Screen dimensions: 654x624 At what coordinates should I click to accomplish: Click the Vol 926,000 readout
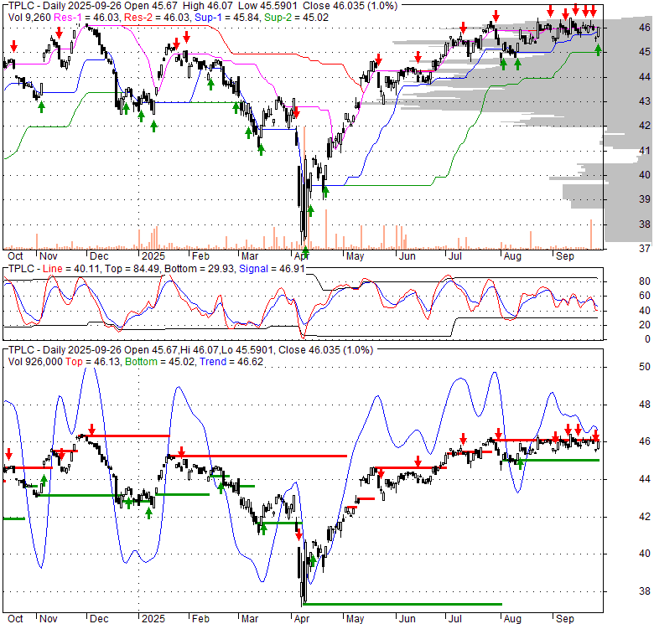tap(35, 362)
